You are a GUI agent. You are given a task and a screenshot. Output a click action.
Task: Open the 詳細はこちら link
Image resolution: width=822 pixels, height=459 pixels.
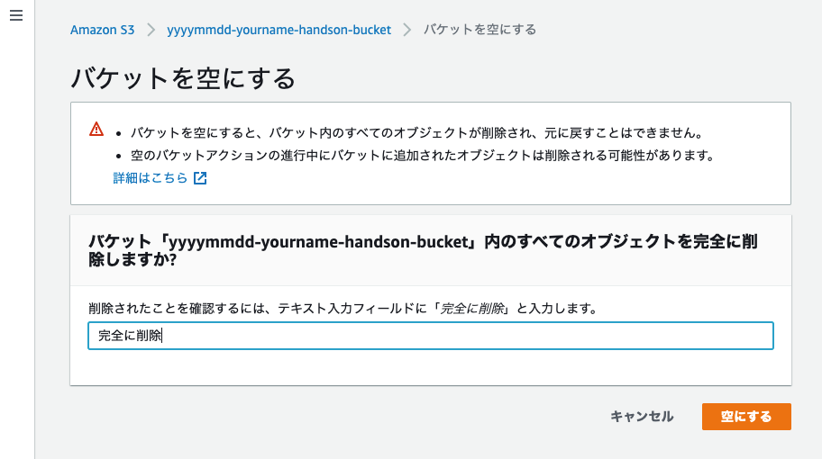(x=151, y=178)
